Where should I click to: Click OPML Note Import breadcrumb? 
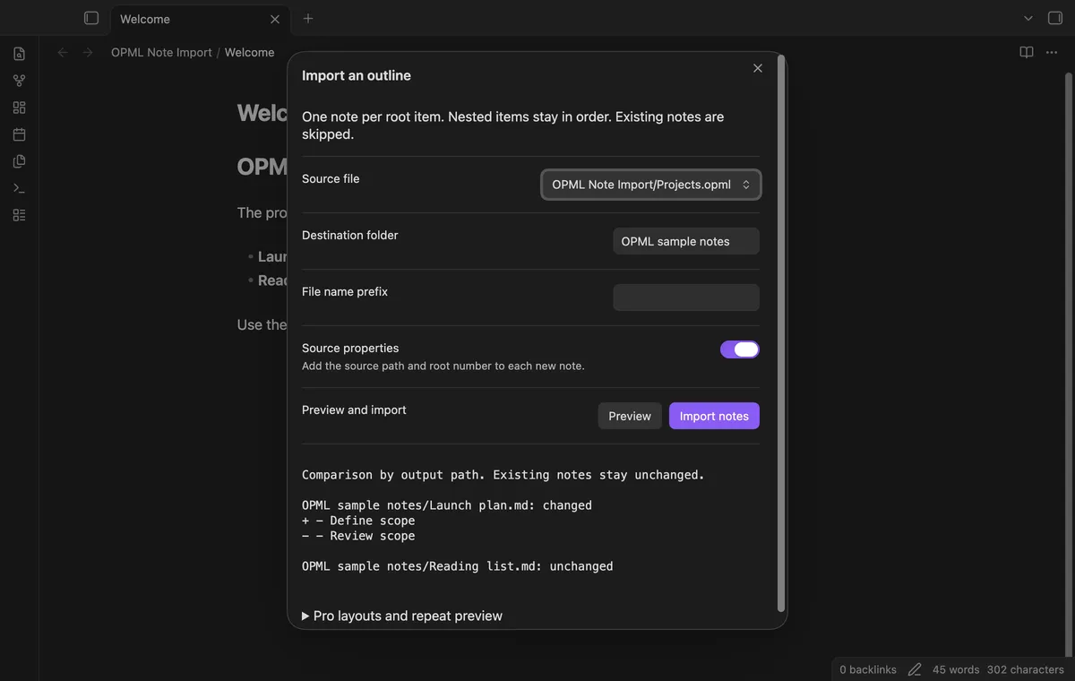click(161, 53)
